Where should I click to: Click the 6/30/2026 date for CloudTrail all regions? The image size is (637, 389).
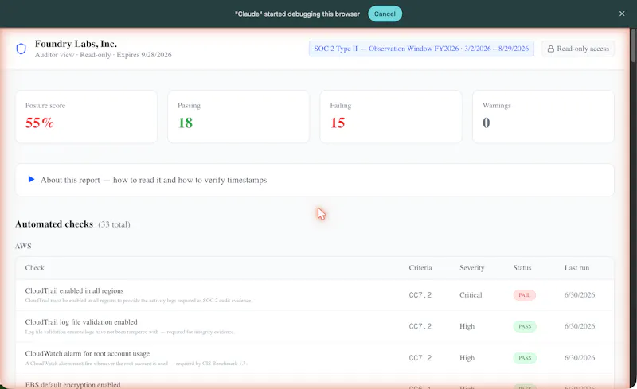coord(580,295)
